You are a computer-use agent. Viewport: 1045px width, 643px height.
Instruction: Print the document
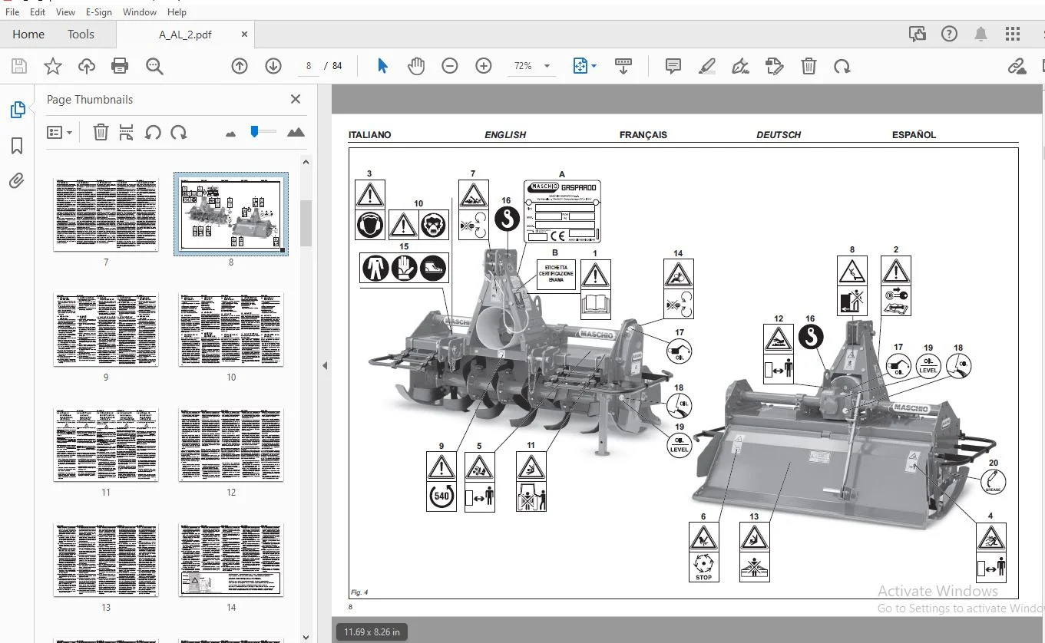(120, 67)
